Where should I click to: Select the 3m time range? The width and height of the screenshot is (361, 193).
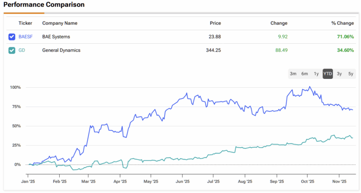pos(293,74)
